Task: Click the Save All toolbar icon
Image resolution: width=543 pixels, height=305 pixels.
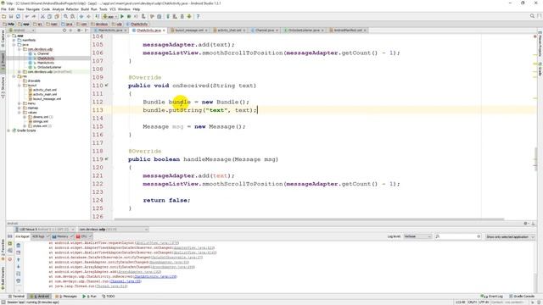Action: coord(11,16)
